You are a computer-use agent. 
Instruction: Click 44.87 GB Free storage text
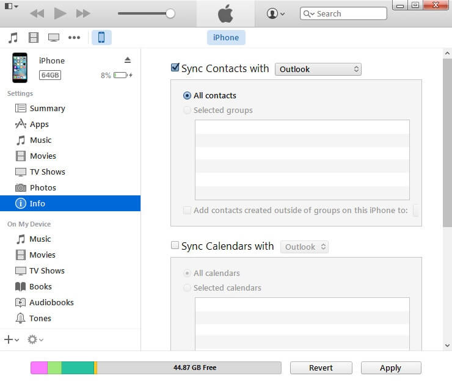pos(195,368)
